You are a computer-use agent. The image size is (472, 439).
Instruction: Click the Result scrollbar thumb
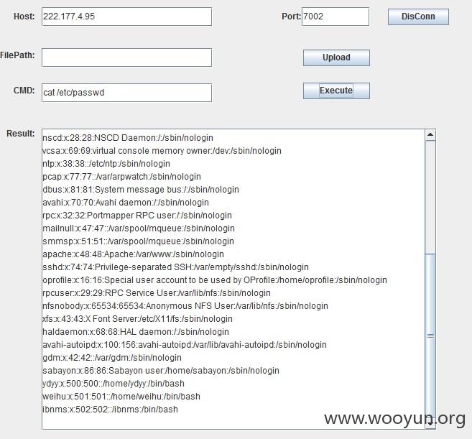[x=430, y=336]
